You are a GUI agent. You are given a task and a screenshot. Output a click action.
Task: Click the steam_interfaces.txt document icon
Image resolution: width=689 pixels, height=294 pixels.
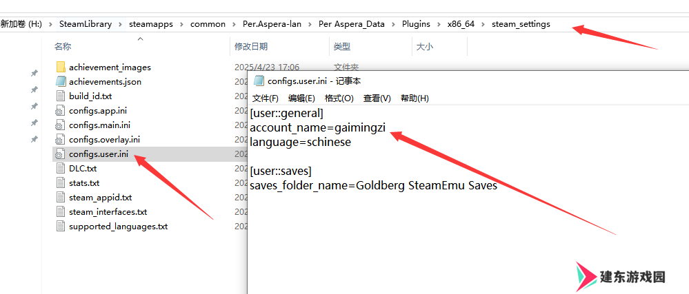pyautogui.click(x=61, y=212)
